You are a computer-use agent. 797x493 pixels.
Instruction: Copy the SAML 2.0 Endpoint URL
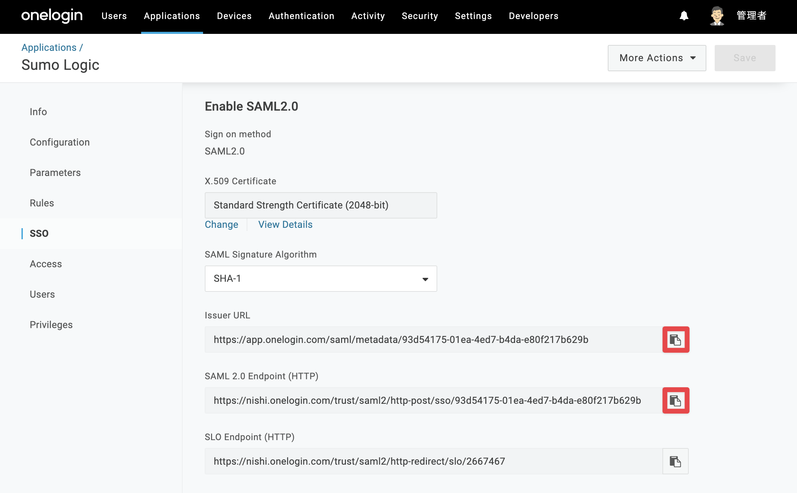(x=676, y=400)
